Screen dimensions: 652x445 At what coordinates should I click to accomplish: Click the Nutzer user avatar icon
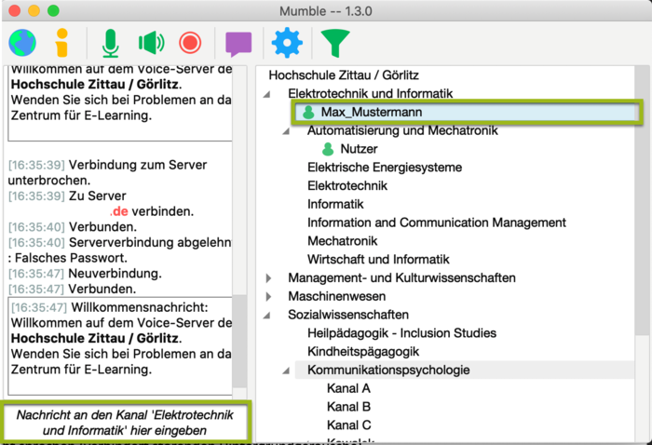point(328,149)
